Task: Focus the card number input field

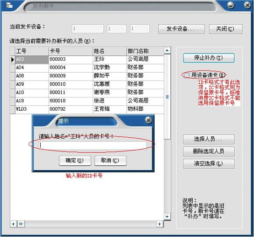Action: coord(92,145)
